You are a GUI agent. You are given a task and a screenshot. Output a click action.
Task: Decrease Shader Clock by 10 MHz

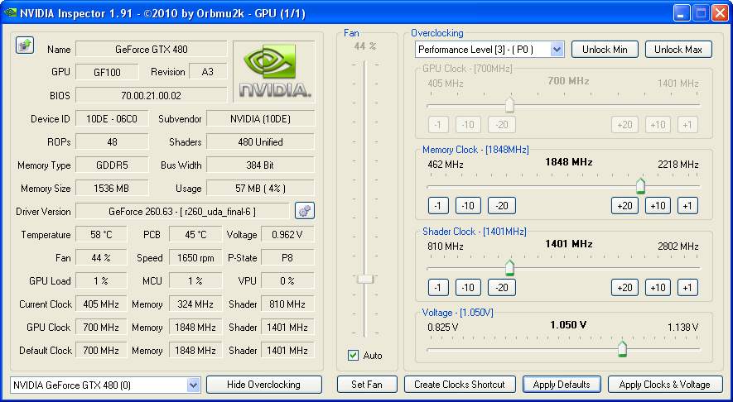pos(468,288)
